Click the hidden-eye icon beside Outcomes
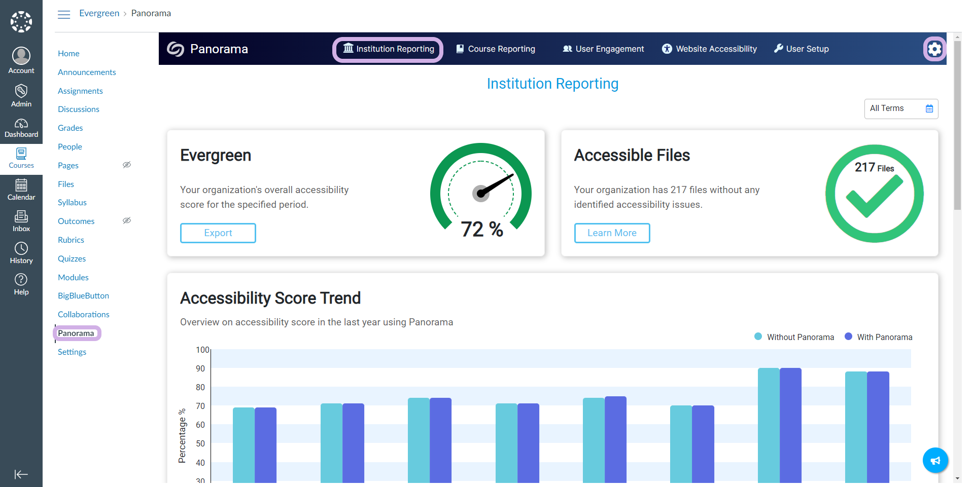The height and width of the screenshot is (487, 974). coord(127,220)
